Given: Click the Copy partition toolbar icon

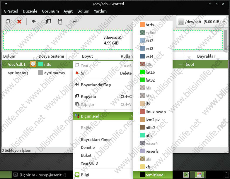Looking at the screenshot, I should [x=48, y=21].
